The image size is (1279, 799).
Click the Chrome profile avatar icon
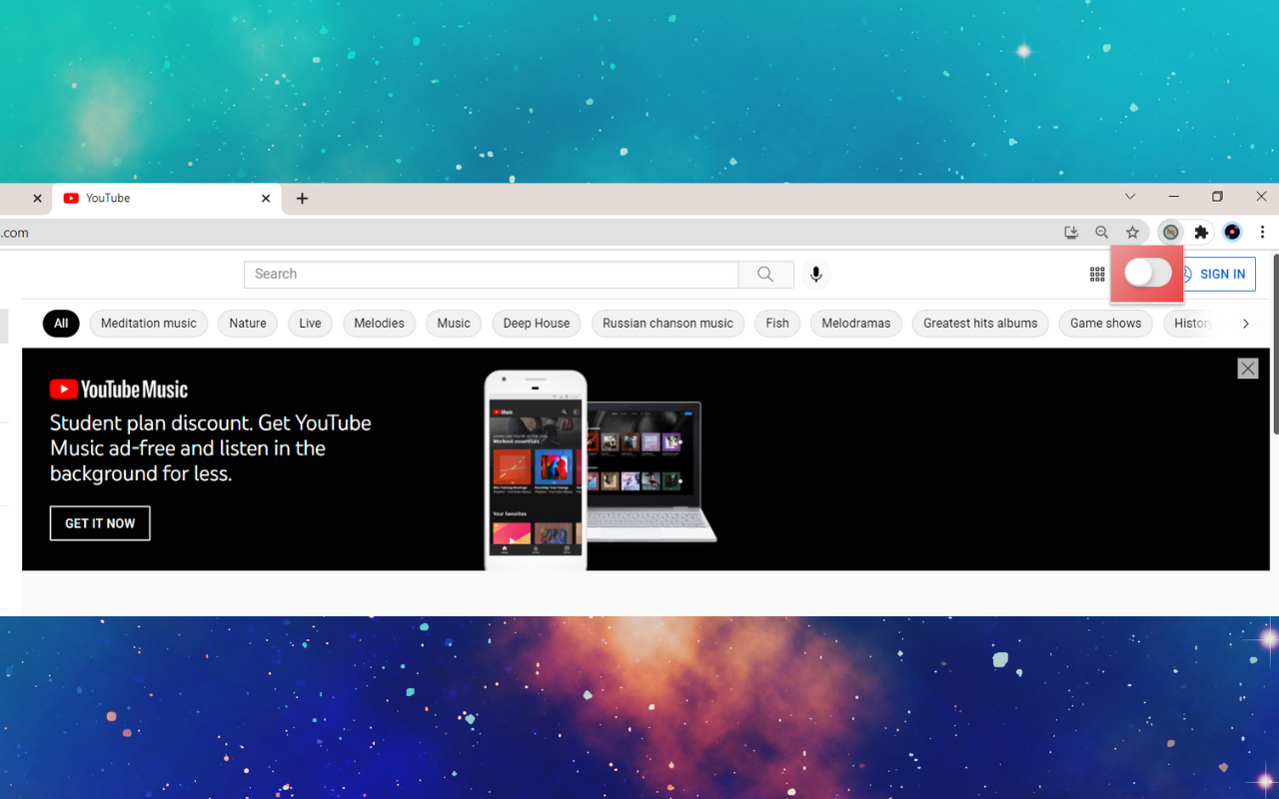[1232, 232]
